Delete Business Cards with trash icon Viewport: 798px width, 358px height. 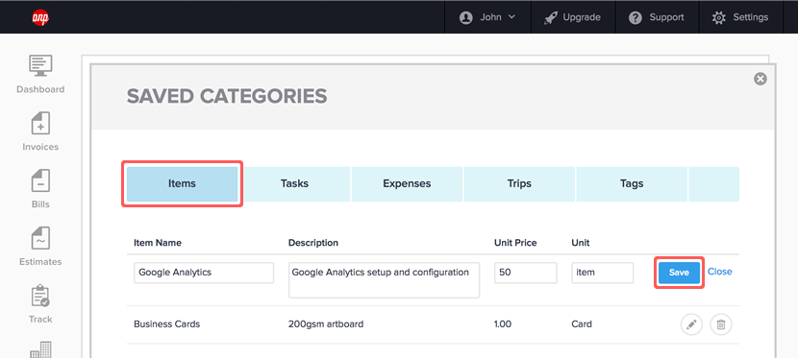pos(721,324)
